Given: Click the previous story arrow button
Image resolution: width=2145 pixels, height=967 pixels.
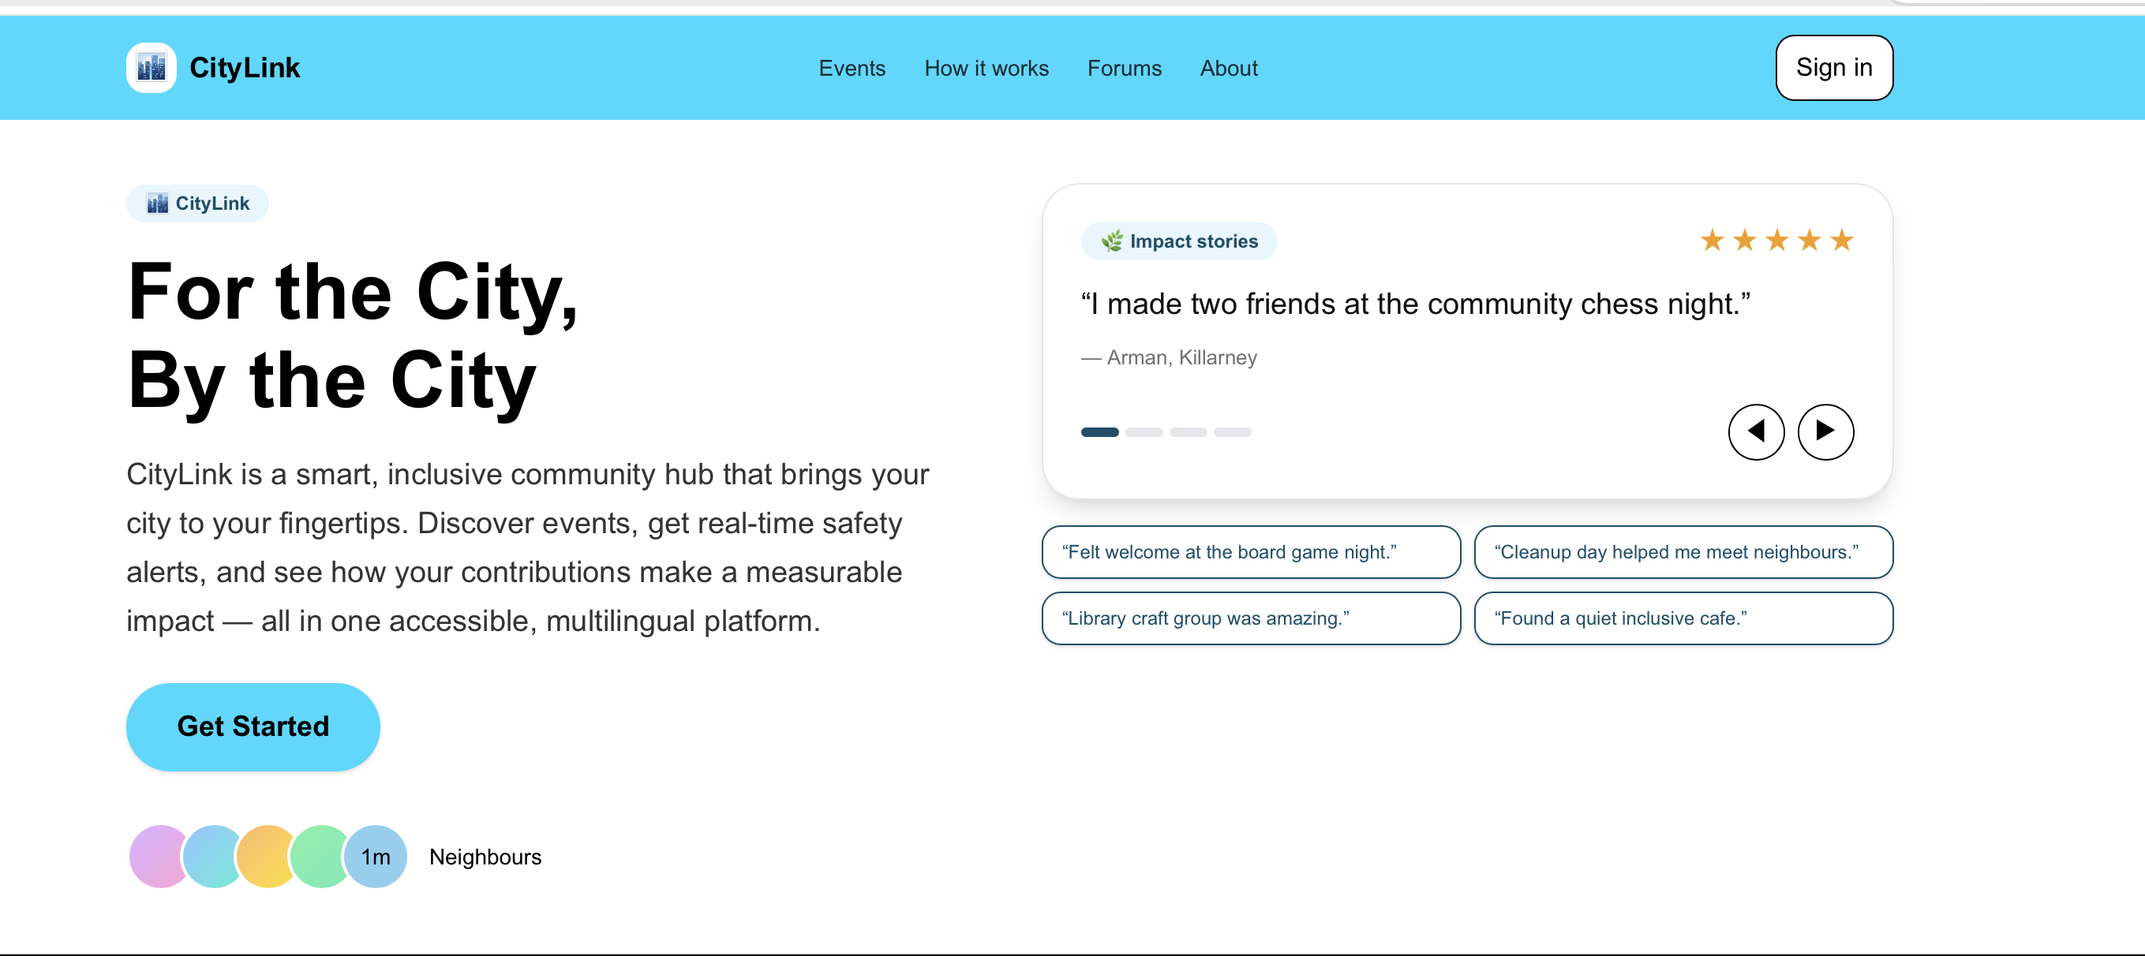Looking at the screenshot, I should tap(1755, 431).
